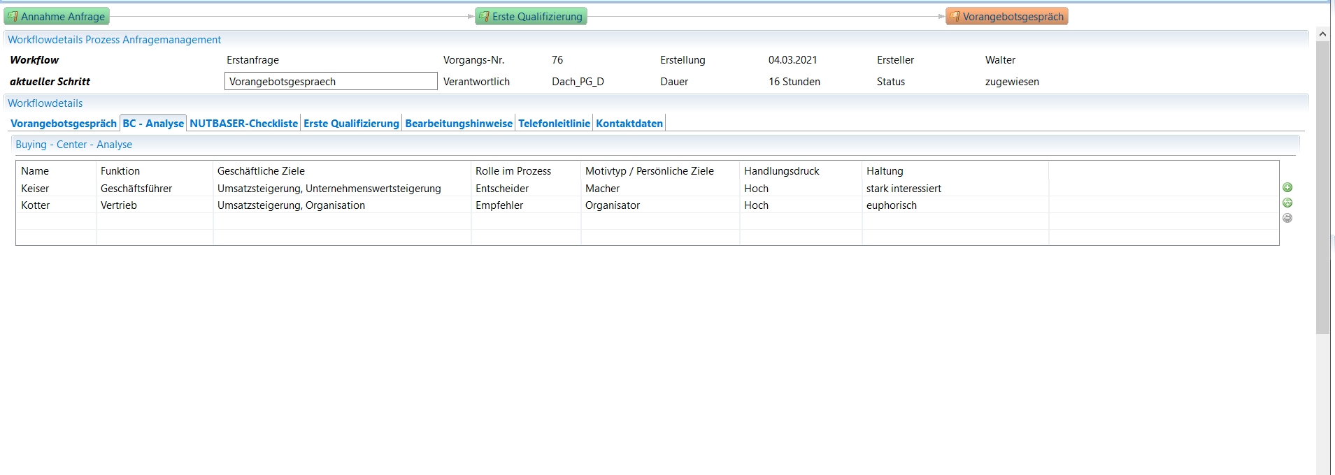Click the flag icon in Vorangebotsgespräch step

(955, 17)
